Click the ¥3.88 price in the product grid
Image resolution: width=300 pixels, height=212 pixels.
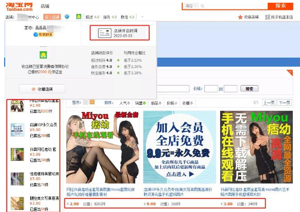226,204
